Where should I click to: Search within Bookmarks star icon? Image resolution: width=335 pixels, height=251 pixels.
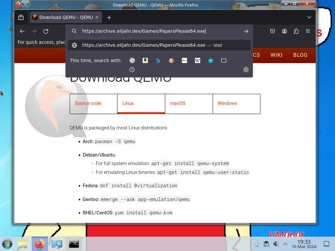pyautogui.click(x=211, y=60)
